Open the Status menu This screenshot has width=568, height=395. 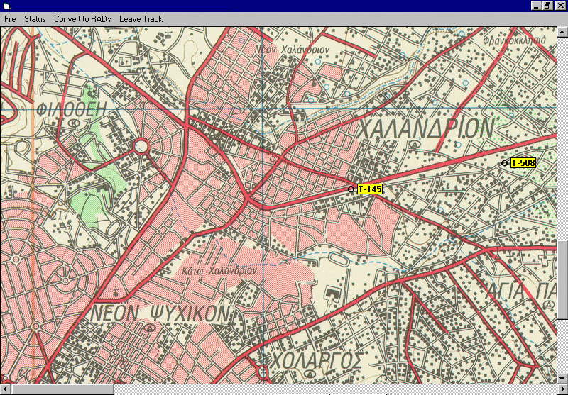tap(35, 19)
